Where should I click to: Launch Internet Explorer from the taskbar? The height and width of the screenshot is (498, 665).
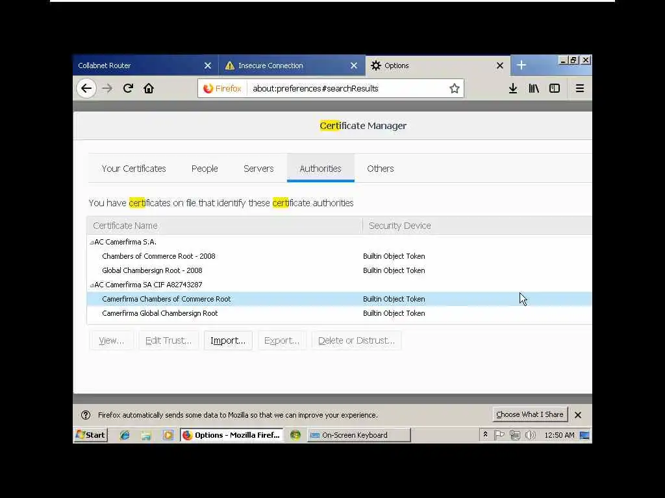(125, 435)
